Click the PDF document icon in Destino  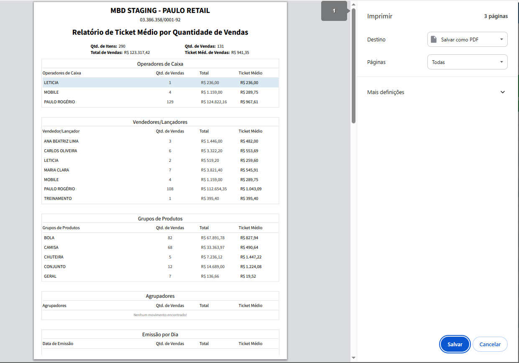434,39
